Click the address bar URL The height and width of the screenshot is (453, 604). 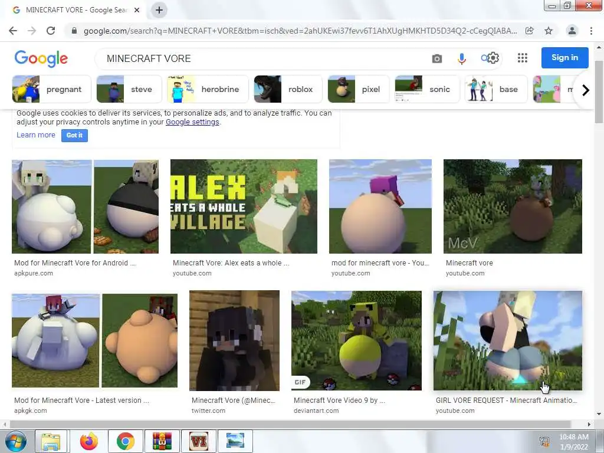[300, 31]
